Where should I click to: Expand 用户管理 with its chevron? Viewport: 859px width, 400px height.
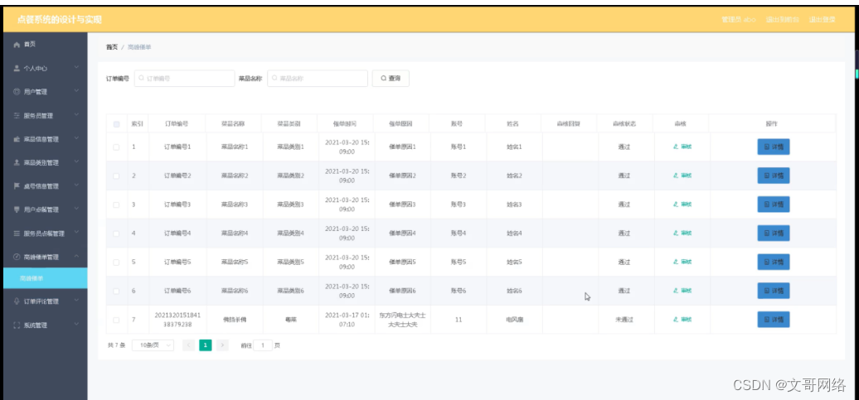point(76,91)
